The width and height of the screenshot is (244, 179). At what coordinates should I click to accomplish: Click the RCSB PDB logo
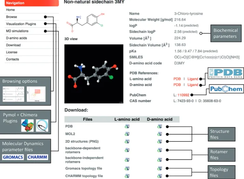tap(226, 73)
